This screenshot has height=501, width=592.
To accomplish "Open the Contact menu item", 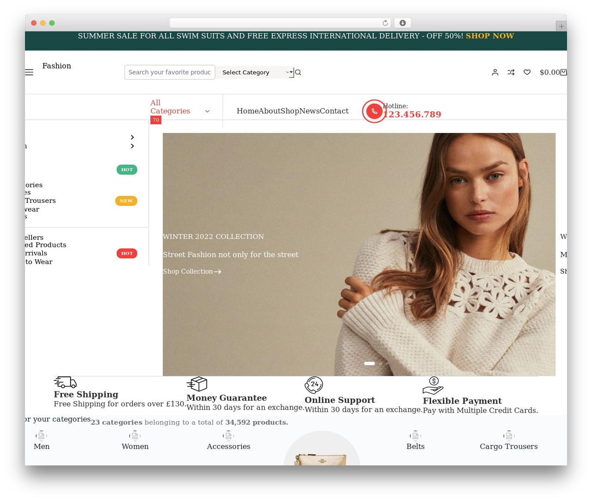I will tap(334, 111).
